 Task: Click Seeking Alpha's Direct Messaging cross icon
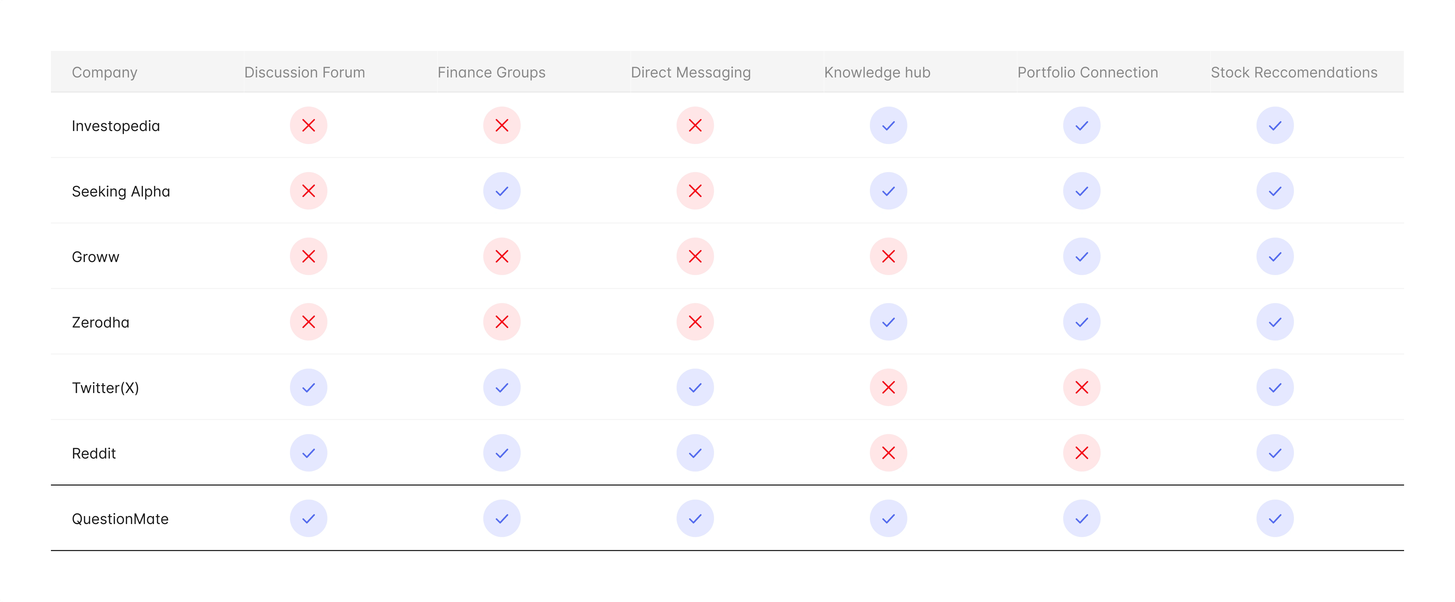[x=695, y=191]
